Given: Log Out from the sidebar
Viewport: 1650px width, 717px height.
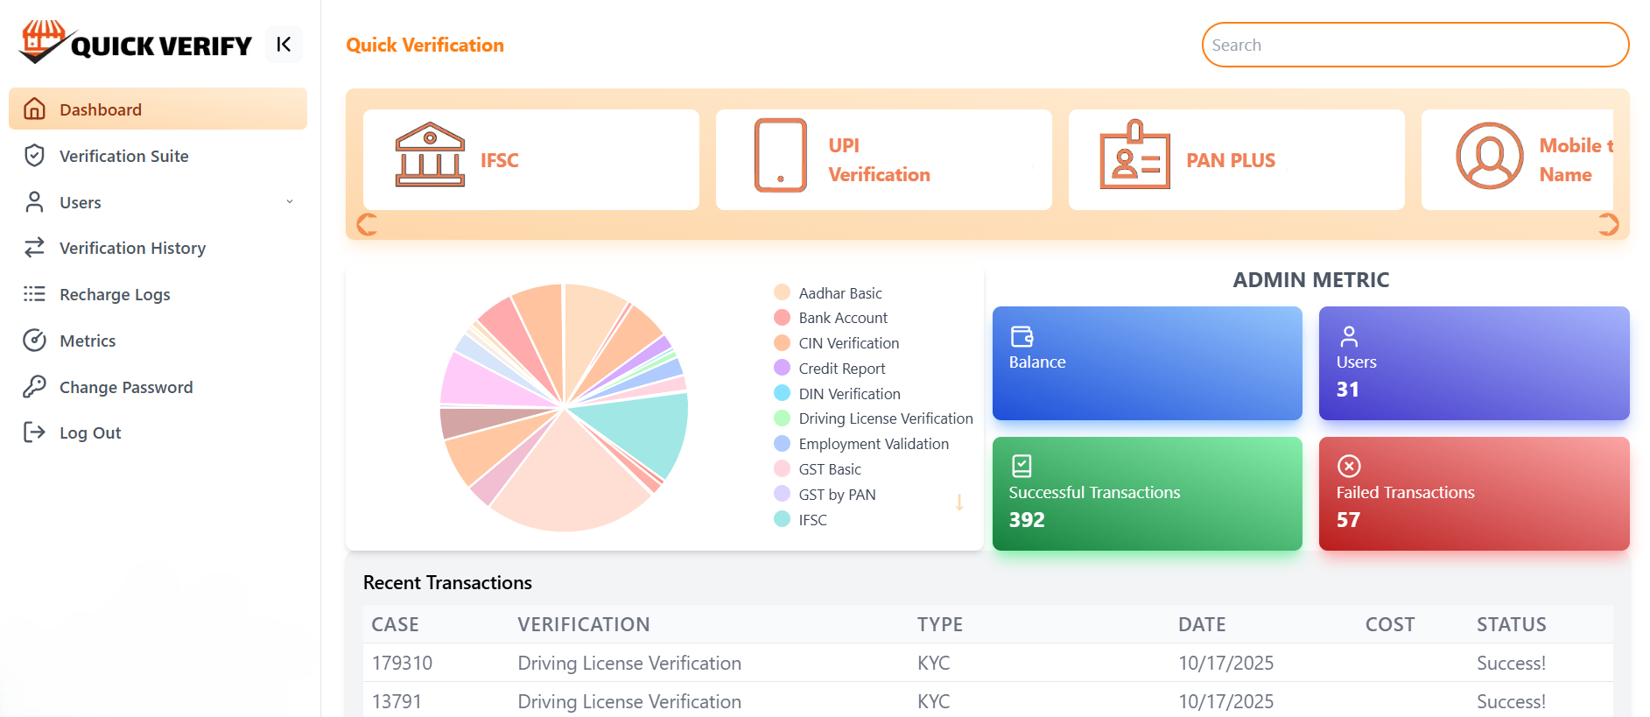Looking at the screenshot, I should [x=89, y=433].
